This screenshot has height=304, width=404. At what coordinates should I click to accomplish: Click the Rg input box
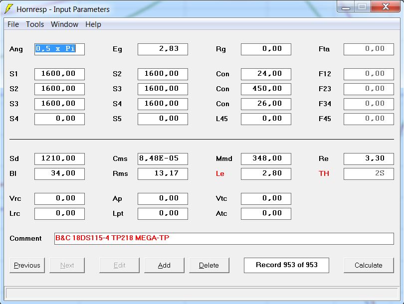pyautogui.click(x=266, y=49)
